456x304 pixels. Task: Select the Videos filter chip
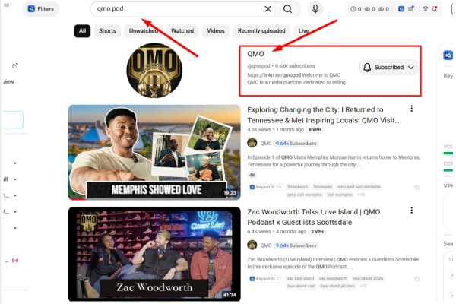(x=216, y=31)
